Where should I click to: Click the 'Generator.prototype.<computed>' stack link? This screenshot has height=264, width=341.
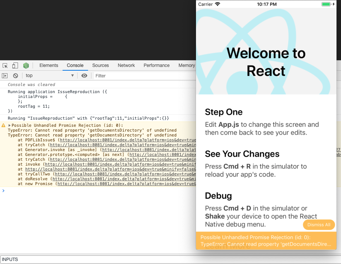tap(163, 154)
